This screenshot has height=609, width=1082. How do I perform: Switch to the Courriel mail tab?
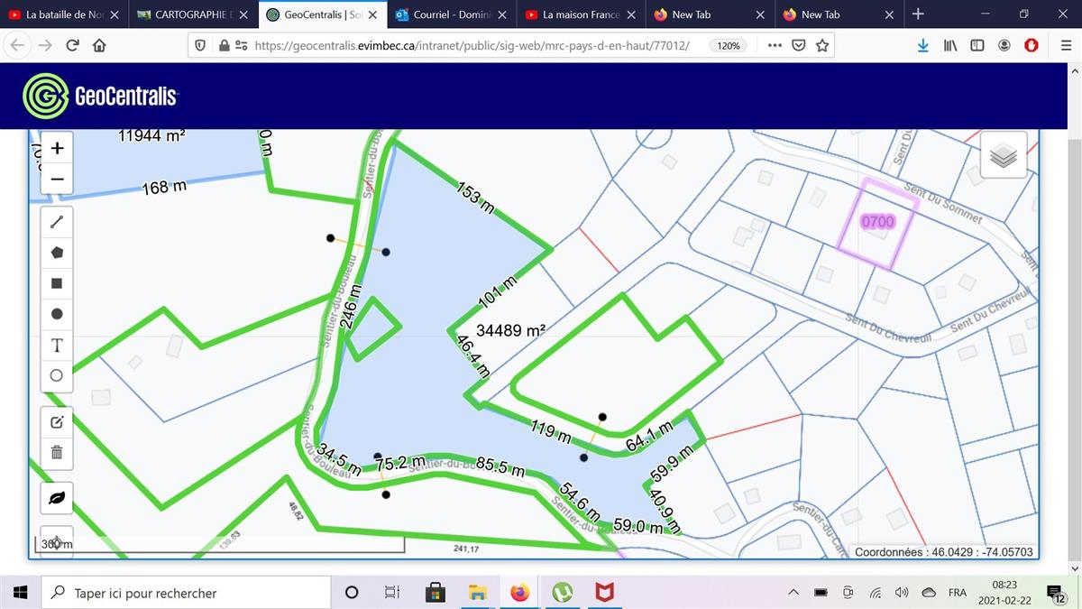pyautogui.click(x=451, y=14)
